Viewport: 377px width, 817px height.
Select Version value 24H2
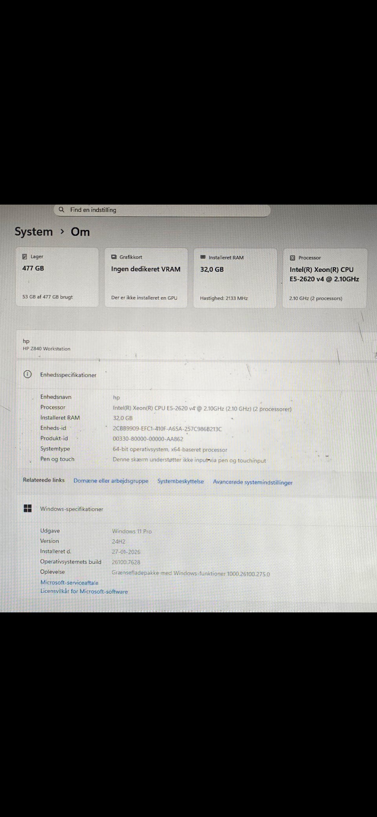(x=119, y=542)
